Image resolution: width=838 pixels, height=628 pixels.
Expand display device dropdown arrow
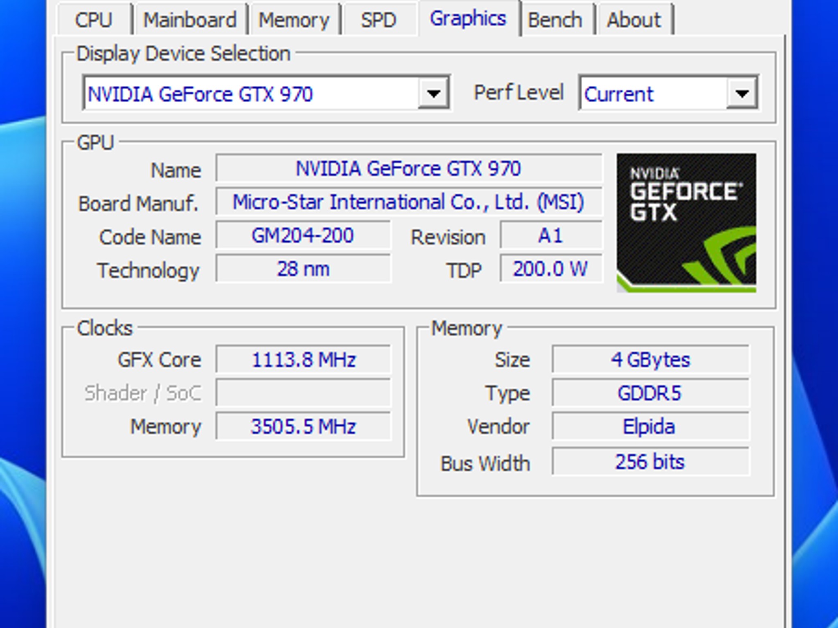point(433,93)
